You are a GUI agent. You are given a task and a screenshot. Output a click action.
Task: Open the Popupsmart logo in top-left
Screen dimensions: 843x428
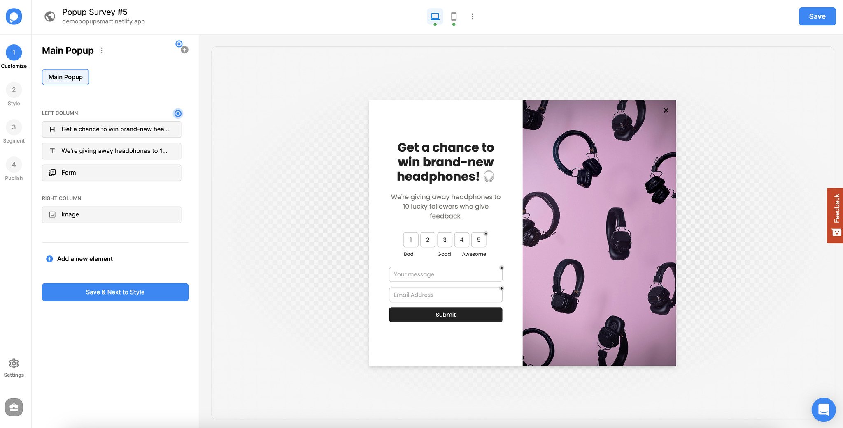(x=14, y=16)
